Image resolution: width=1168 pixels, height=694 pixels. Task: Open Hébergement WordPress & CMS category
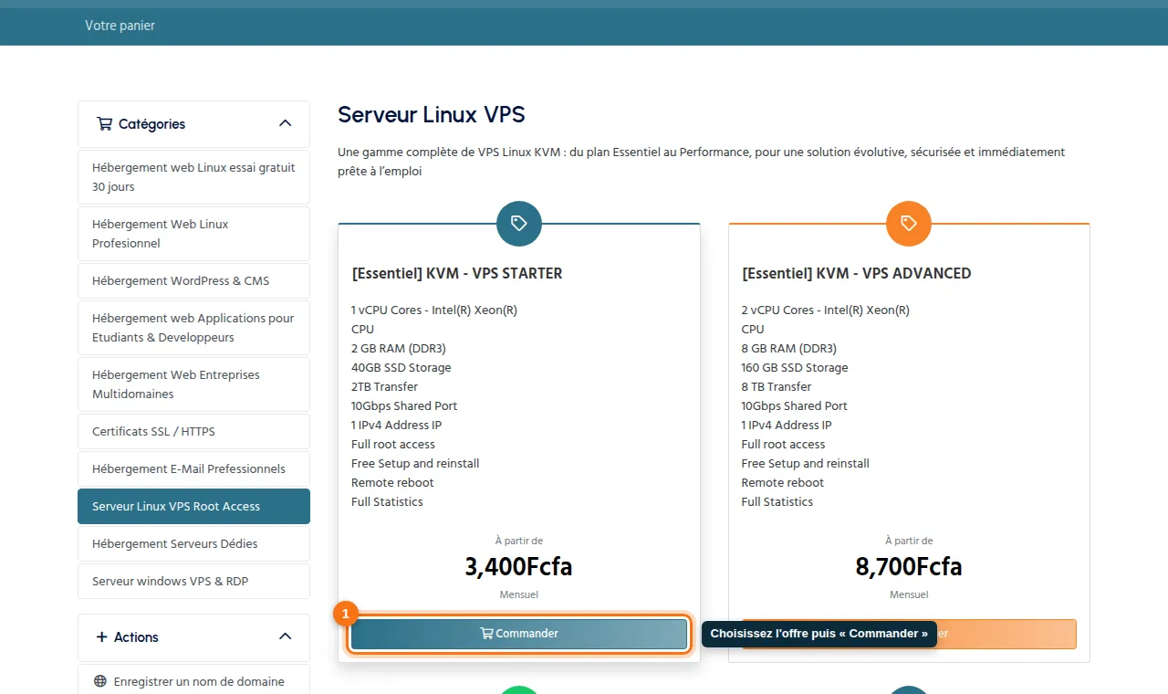(193, 280)
